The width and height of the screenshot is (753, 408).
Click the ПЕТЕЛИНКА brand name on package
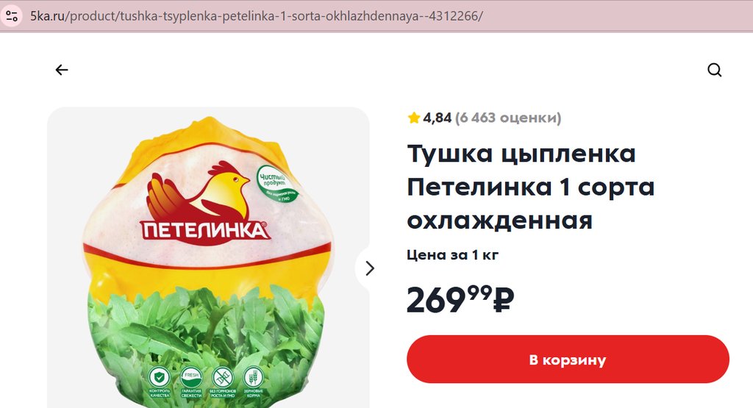(205, 230)
